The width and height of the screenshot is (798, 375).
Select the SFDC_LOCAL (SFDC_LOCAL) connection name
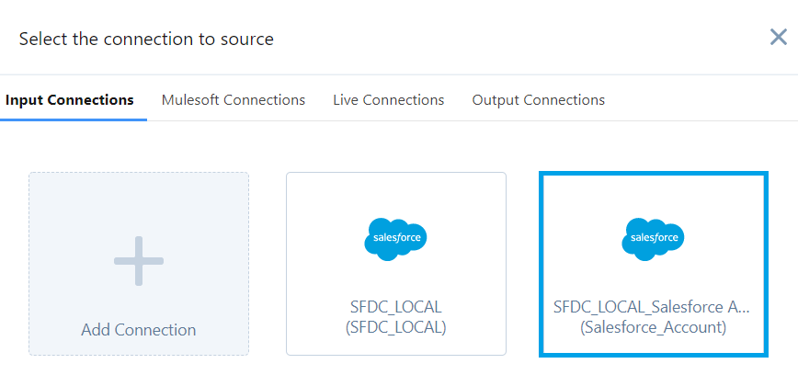pyautogui.click(x=396, y=317)
